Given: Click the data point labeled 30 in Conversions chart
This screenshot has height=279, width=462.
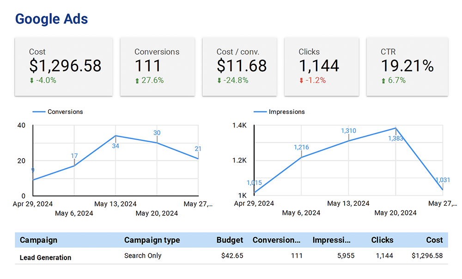Looking at the screenshot, I should coord(157,143).
